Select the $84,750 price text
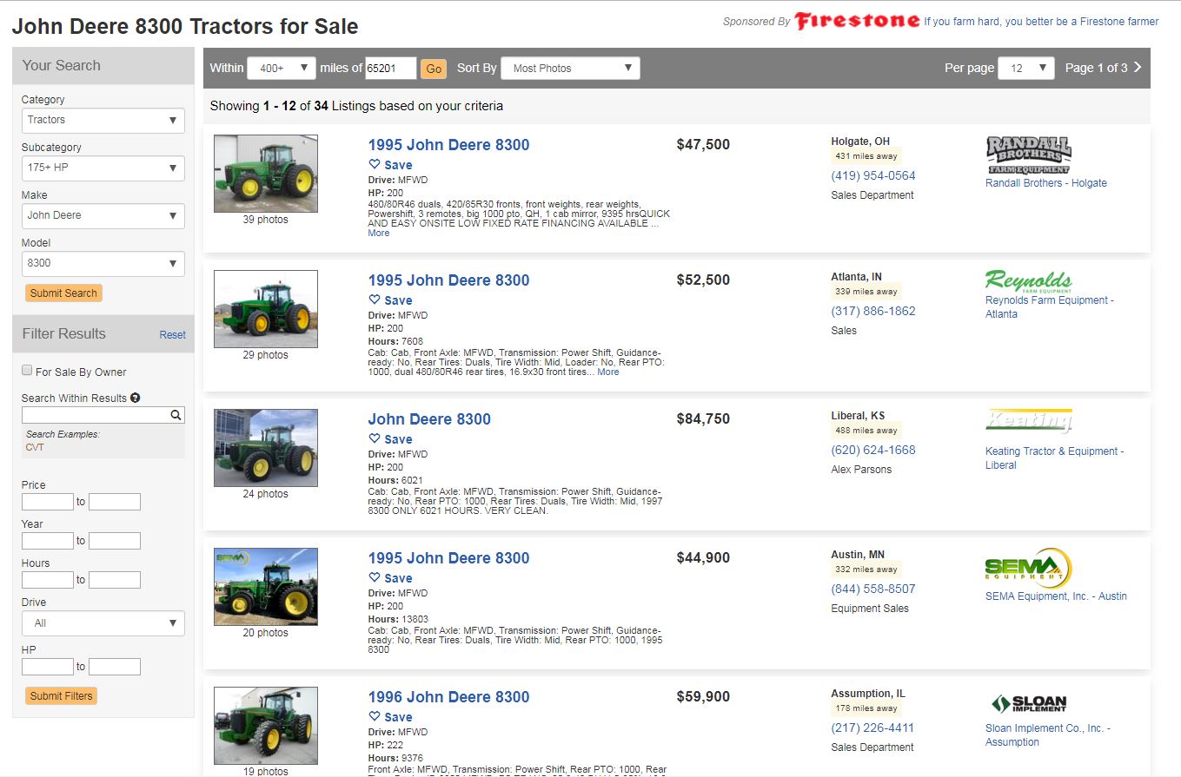 [703, 419]
